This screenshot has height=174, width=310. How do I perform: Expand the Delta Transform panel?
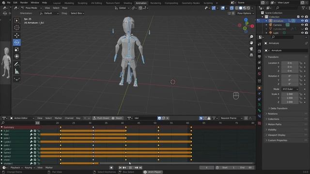click(x=279, y=108)
